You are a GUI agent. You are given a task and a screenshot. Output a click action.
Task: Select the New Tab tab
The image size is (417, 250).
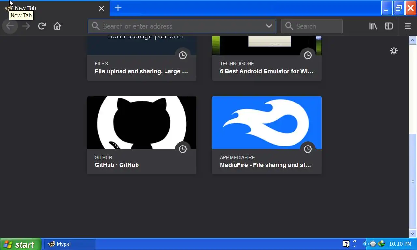tap(55, 8)
